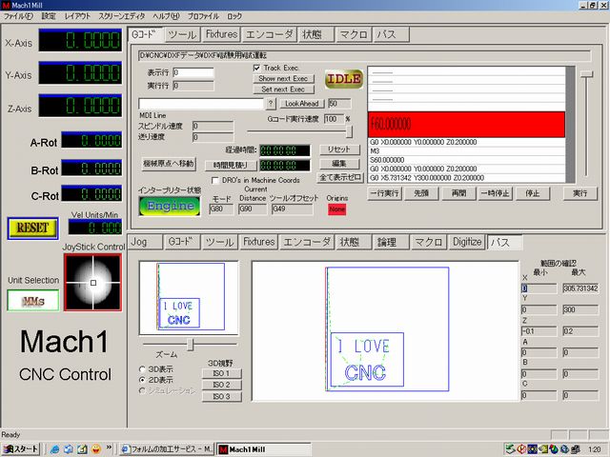Click the JoyStick Control pad
This screenshot has height=457, width=610.
[x=93, y=283]
